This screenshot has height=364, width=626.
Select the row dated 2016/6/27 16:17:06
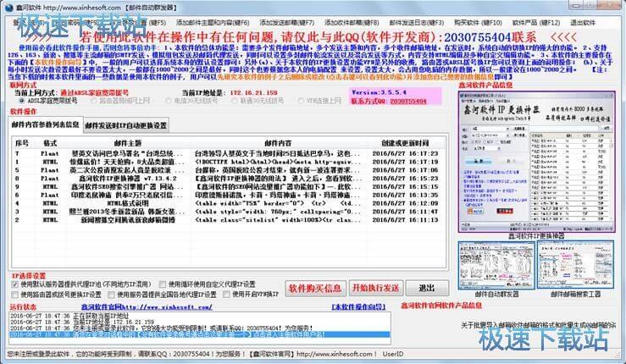228,170
